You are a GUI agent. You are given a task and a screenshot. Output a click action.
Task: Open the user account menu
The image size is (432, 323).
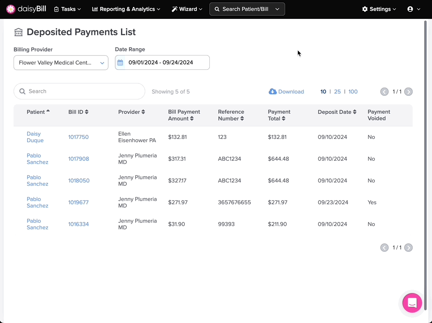[x=413, y=9]
